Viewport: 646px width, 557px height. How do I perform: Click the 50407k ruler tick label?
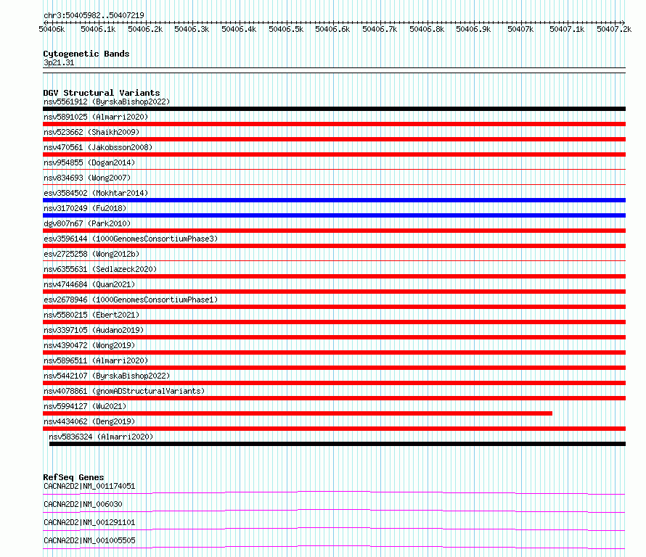(x=520, y=29)
